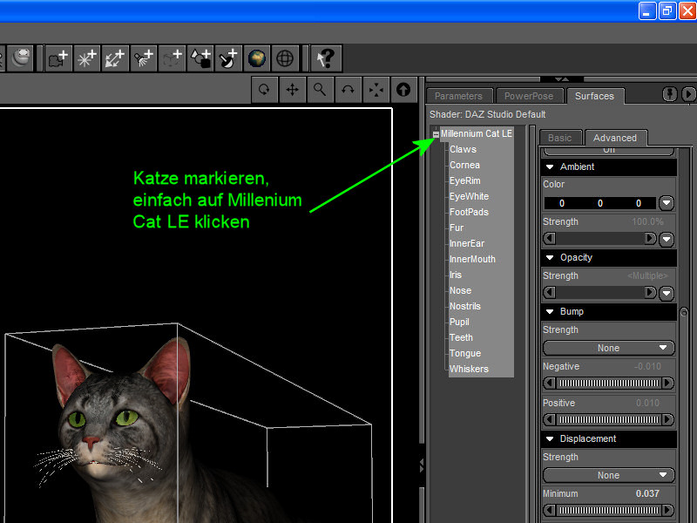Click the earth globe toolbar icon
Image resolution: width=697 pixels, height=523 pixels.
coord(256,58)
